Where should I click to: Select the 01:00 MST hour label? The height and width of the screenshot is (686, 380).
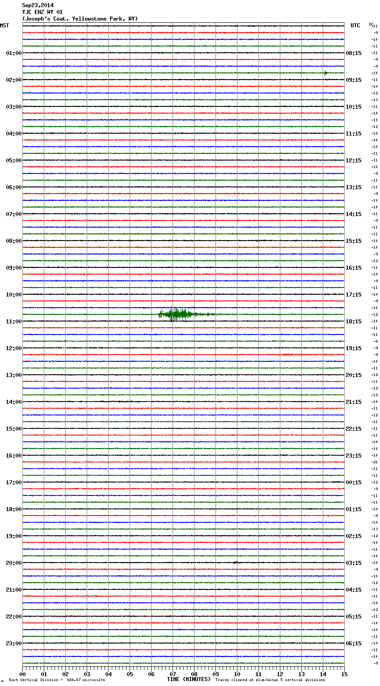pos(14,53)
